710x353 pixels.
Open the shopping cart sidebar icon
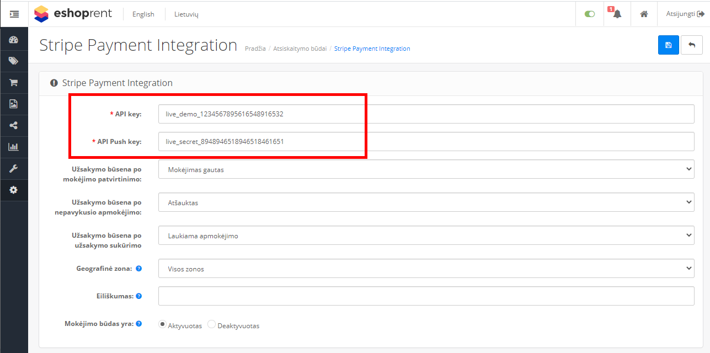14,83
